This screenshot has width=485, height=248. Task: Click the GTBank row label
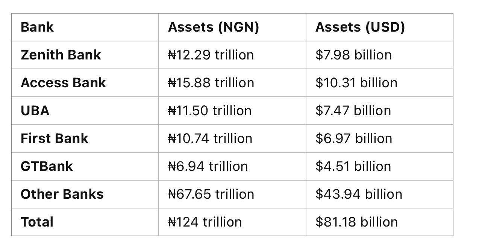47,166
